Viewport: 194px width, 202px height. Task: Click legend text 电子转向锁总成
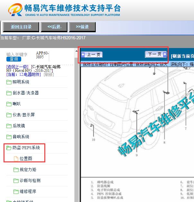(109, 190)
